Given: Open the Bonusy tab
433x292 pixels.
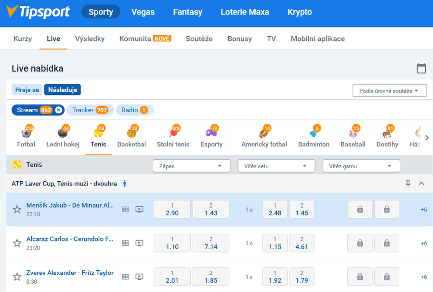Looking at the screenshot, I should coord(240,39).
